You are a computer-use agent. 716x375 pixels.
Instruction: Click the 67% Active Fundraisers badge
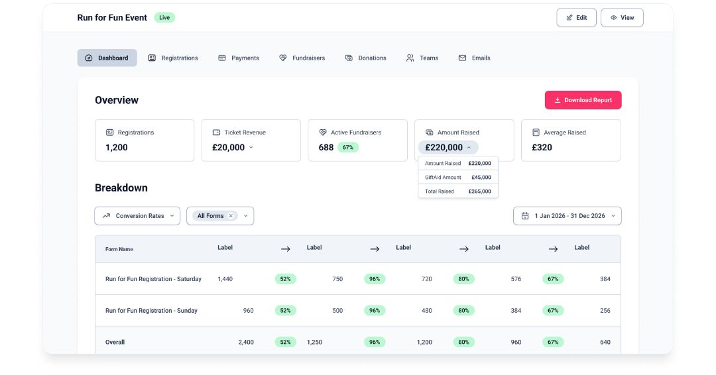[x=348, y=147]
